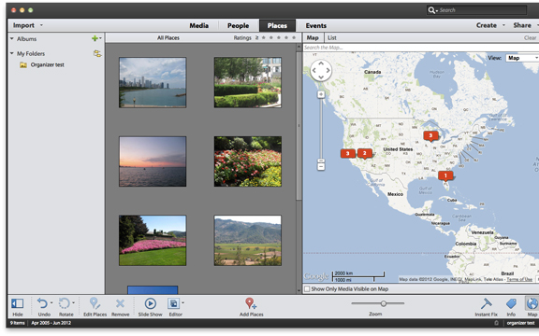Click the red pin marked 1 in Florida

click(445, 175)
